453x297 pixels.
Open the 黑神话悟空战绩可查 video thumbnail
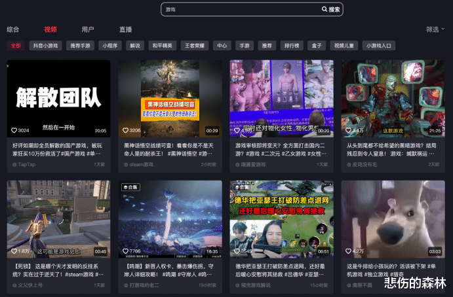tap(170, 99)
